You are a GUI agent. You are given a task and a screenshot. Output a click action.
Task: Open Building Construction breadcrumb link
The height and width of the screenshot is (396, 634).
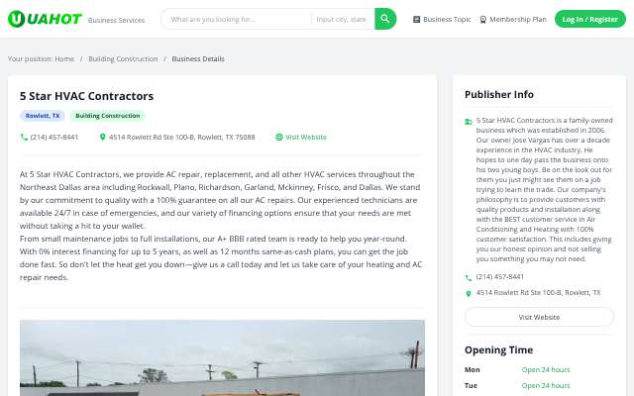point(123,59)
